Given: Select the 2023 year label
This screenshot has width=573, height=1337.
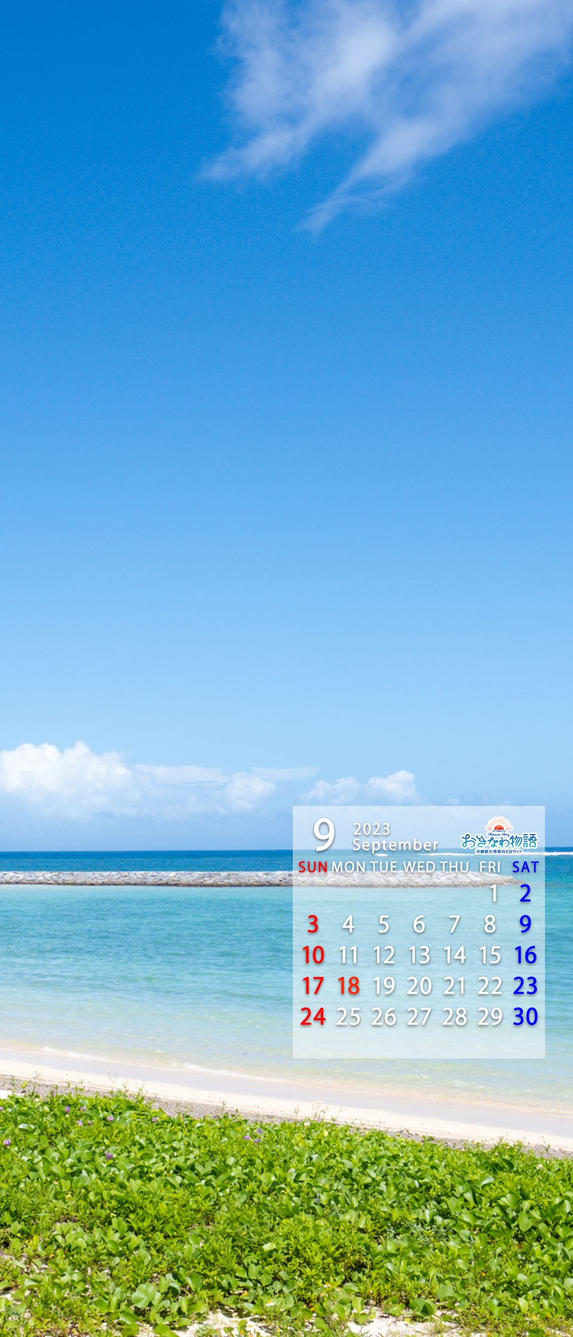Looking at the screenshot, I should point(371,829).
